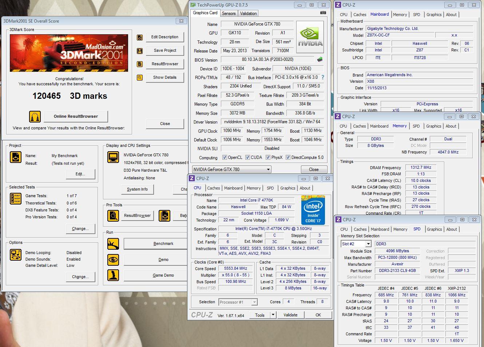Click the Selected Tests checklist icon
This screenshot has width=484, height=347.
[x=16, y=199]
